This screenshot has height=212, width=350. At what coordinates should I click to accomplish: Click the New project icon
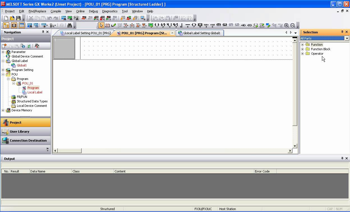coord(6,18)
